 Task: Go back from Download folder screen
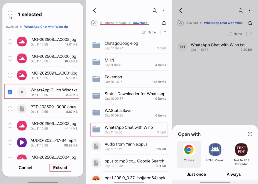point(94,11)
